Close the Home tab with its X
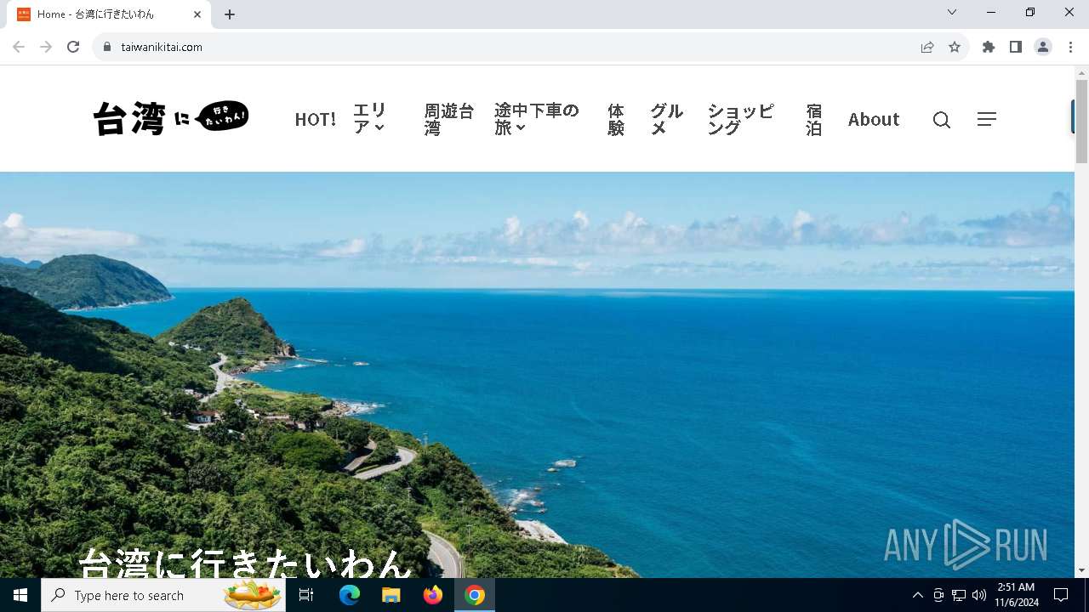The image size is (1089, 612). 197,14
